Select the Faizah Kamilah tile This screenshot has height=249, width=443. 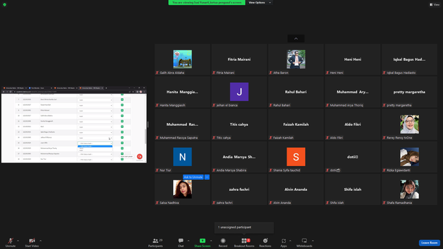click(x=296, y=124)
